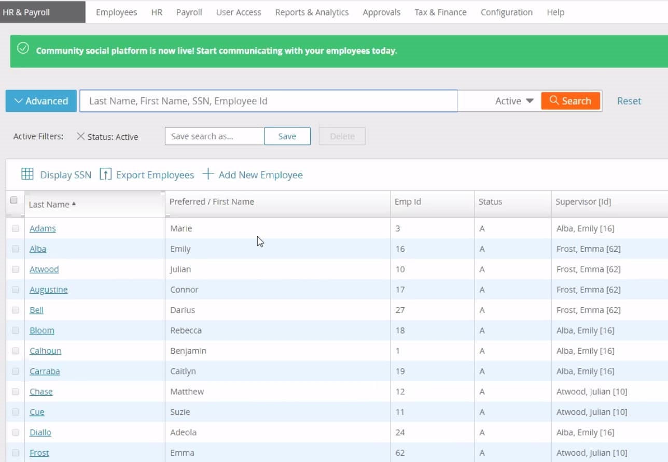The height and width of the screenshot is (462, 668).
Task: Click the Reset link
Action: (629, 101)
